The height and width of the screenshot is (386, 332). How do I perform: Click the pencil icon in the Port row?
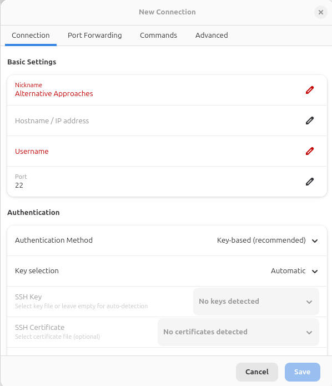point(310,182)
